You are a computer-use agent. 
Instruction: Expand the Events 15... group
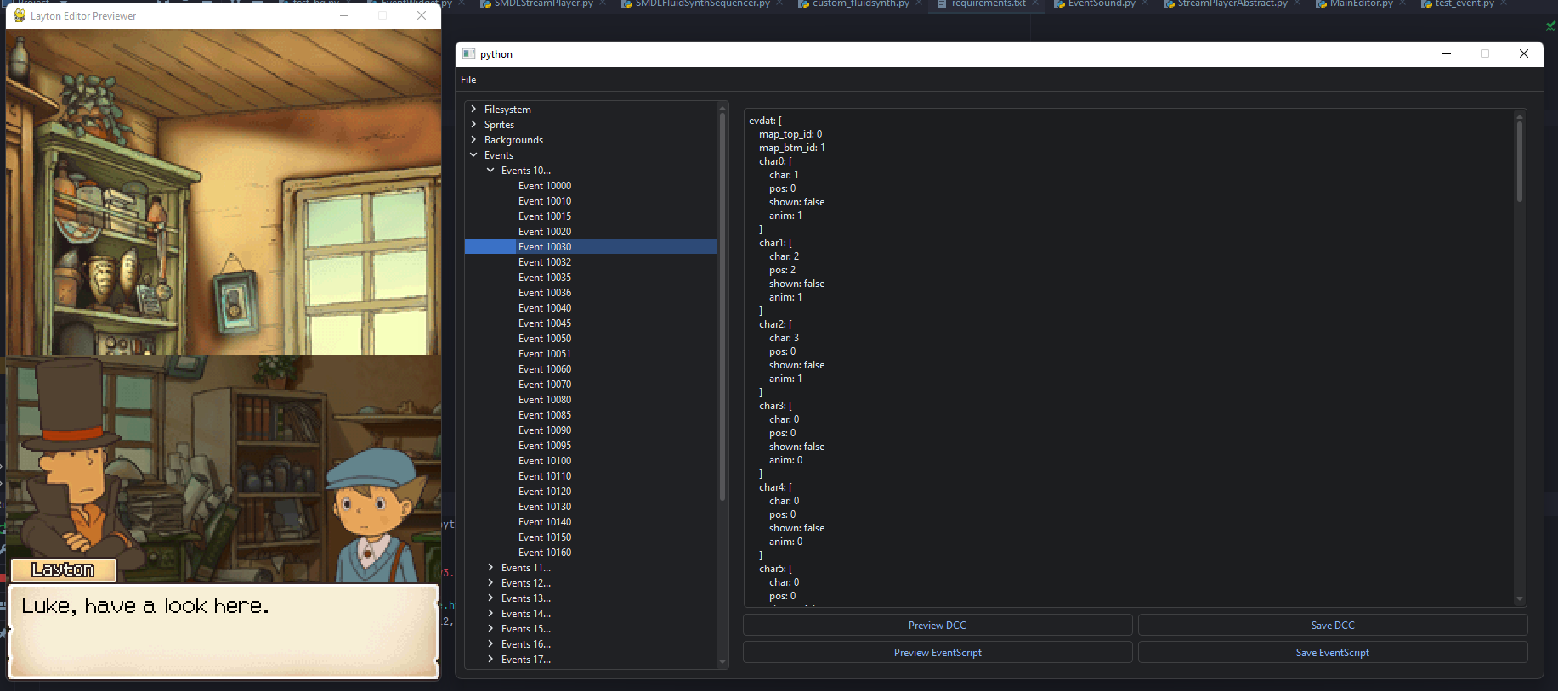point(490,629)
